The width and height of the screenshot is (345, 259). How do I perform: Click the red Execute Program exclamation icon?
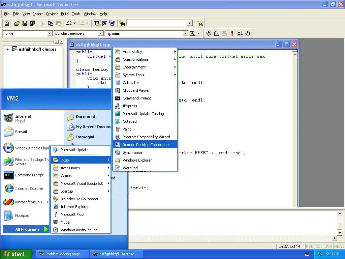pos(232,33)
